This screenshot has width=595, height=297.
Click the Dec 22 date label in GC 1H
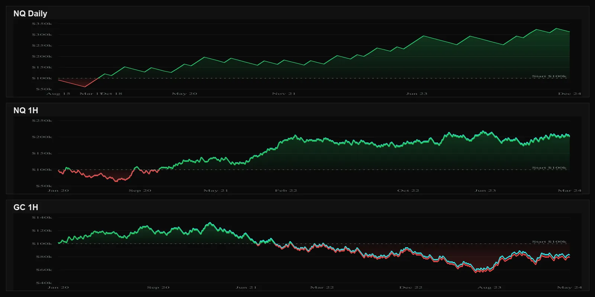coord(411,287)
